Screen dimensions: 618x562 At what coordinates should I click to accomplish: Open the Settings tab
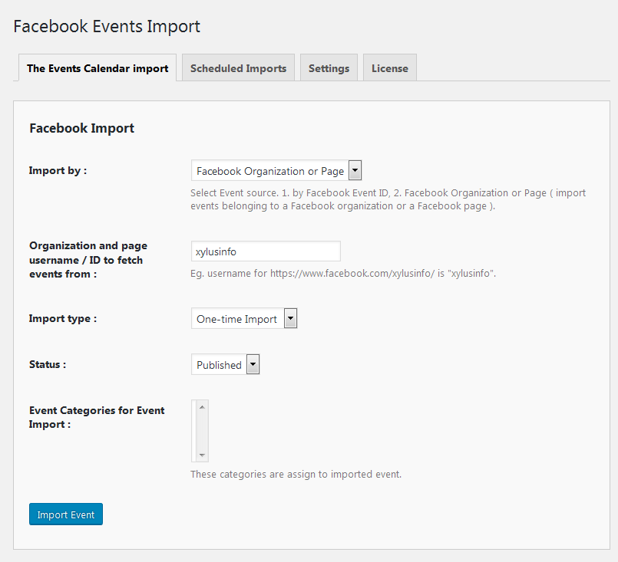329,68
